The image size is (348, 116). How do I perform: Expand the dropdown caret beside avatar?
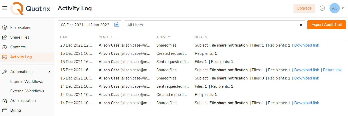coord(343,8)
